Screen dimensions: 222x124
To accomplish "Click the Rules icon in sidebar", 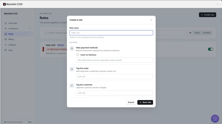I will point(6,34).
